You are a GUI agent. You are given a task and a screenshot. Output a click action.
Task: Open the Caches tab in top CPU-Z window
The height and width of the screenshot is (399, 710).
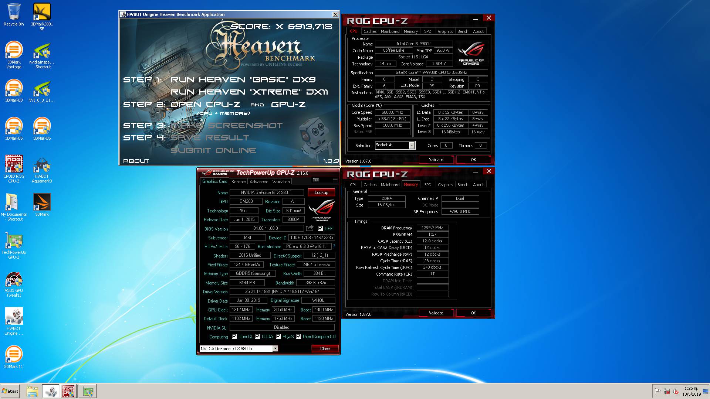click(x=370, y=31)
